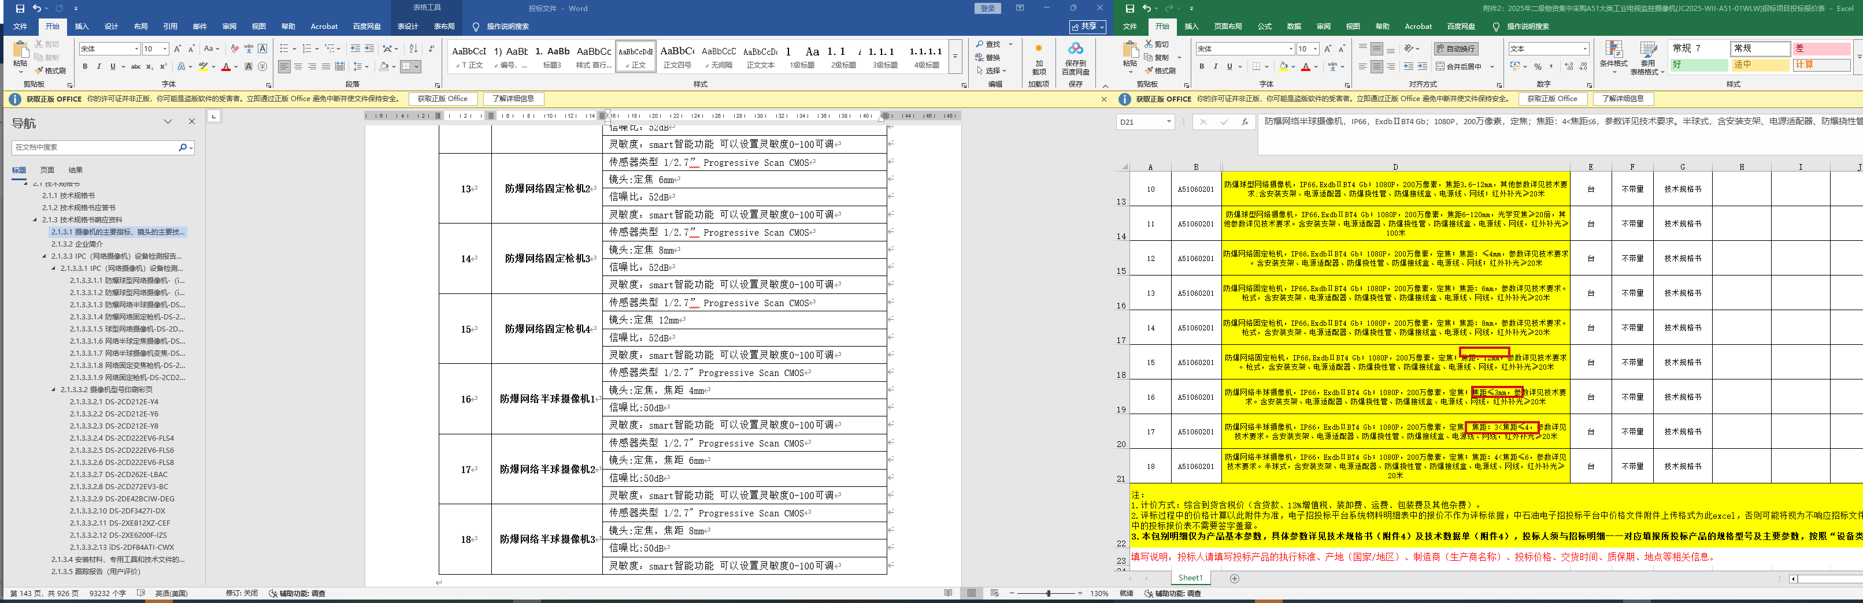Toggle Bold in the Word ribbon
Screen dimensions: 1863x603
[x=86, y=66]
